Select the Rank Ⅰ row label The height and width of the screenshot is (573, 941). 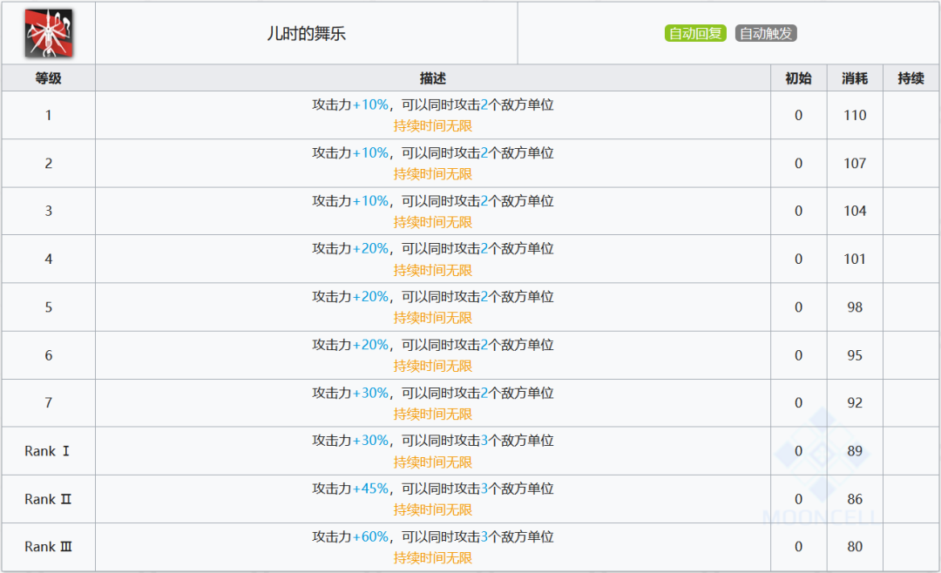(49, 451)
